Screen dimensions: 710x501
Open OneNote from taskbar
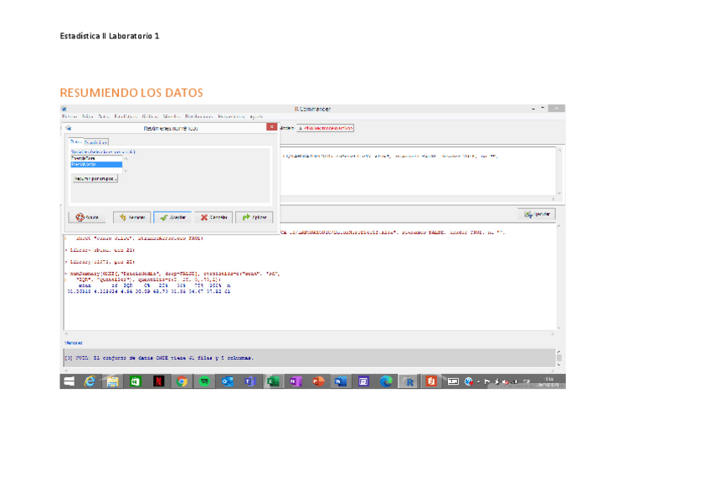point(296,381)
